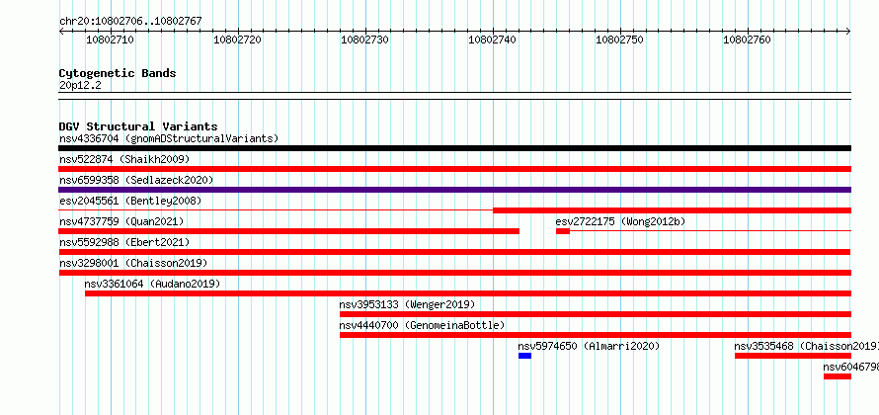879x415 pixels.
Task: Click the small blue nsv5974650 bar
Action: [x=524, y=356]
